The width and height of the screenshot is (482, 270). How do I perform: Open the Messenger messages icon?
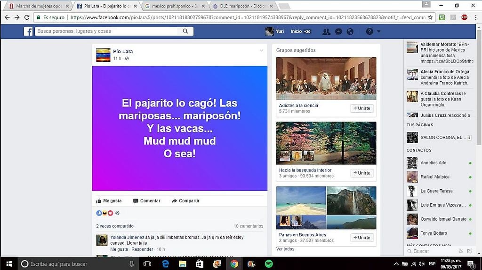pyautogui.click(x=338, y=31)
